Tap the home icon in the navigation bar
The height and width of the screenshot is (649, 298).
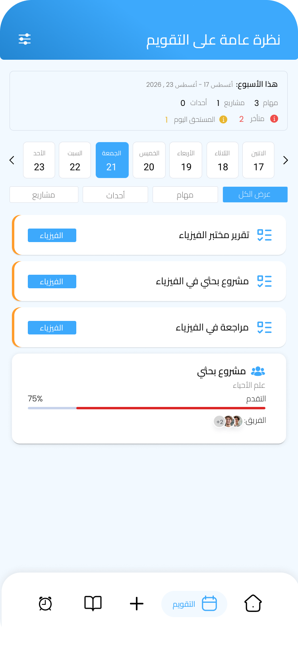(x=253, y=603)
